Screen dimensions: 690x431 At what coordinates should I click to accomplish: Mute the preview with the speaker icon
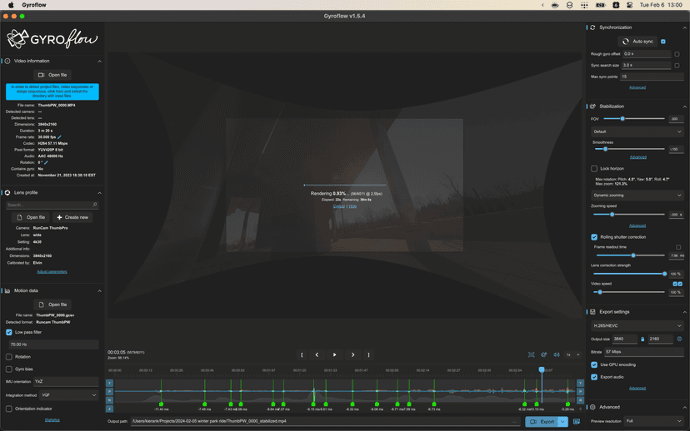tap(557, 354)
